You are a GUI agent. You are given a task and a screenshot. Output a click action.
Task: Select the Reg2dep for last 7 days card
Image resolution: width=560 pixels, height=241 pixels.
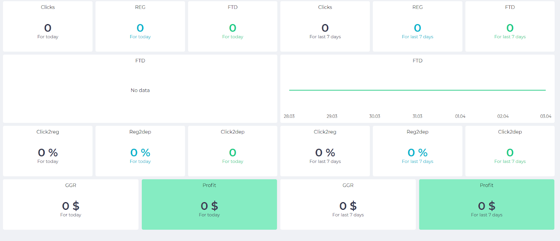coord(417,151)
